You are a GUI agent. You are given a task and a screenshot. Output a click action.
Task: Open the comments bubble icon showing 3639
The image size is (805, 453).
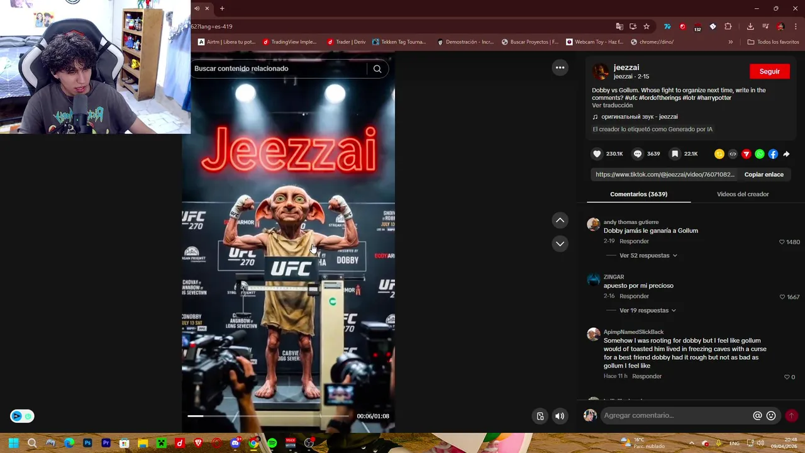(638, 154)
